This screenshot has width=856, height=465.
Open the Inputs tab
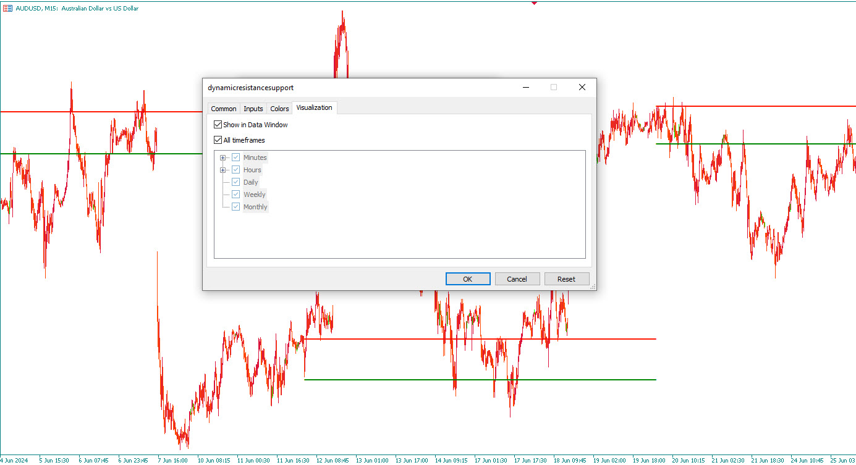[253, 109]
